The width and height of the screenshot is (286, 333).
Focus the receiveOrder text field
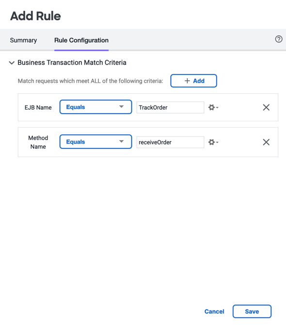[170, 142]
